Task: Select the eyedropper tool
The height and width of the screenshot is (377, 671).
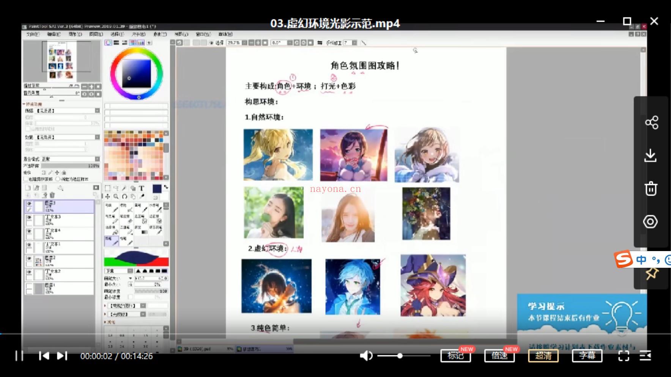Action: pyautogui.click(x=141, y=196)
